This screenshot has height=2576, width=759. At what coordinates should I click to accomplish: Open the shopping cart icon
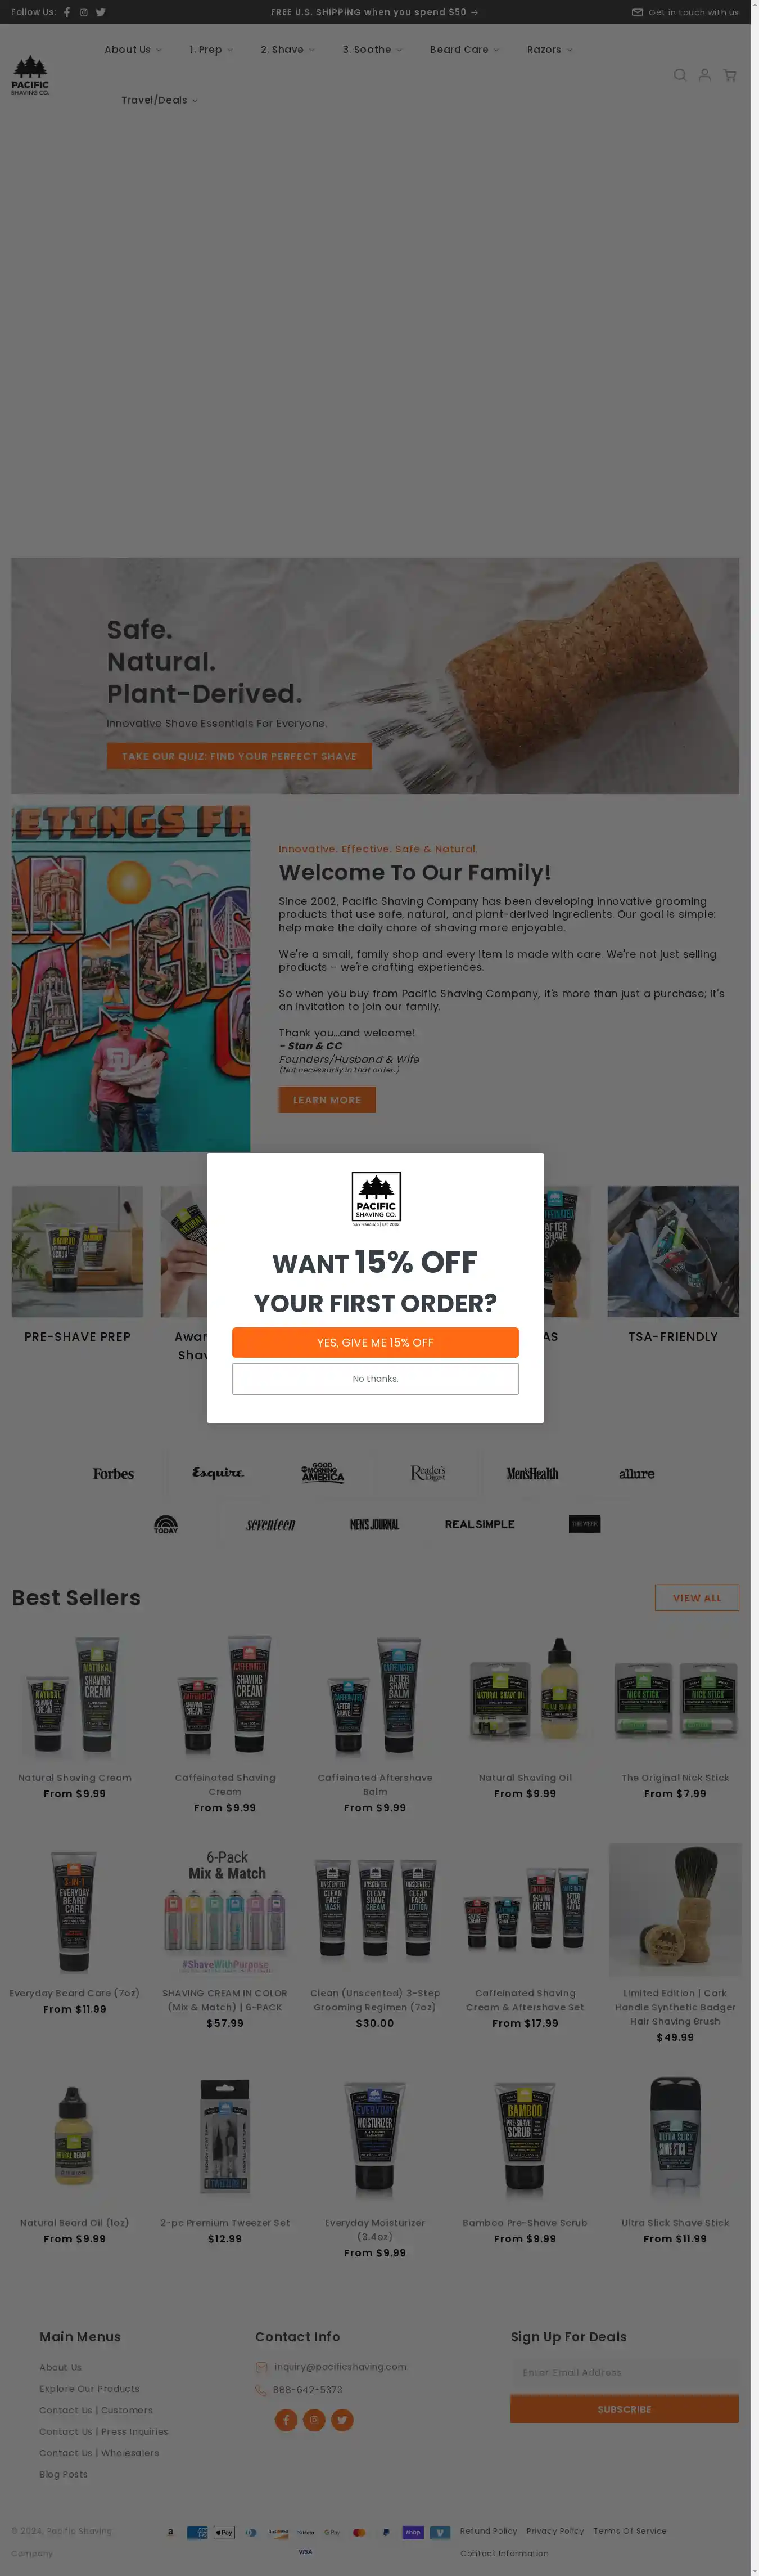730,75
